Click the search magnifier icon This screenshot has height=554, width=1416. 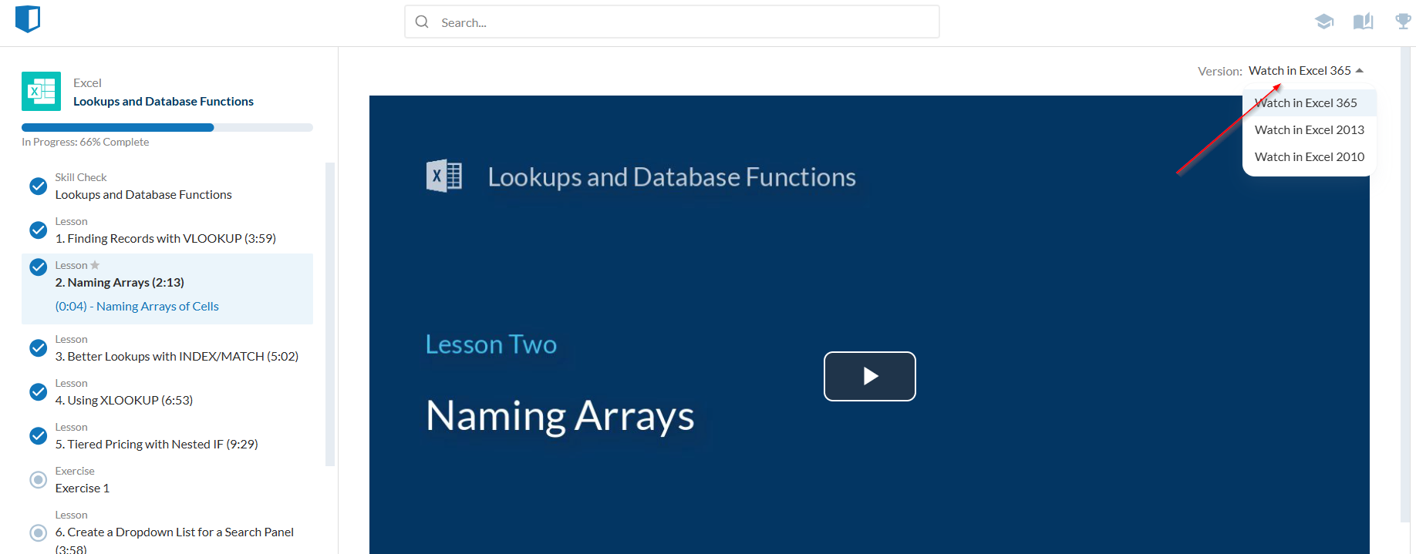pos(422,22)
